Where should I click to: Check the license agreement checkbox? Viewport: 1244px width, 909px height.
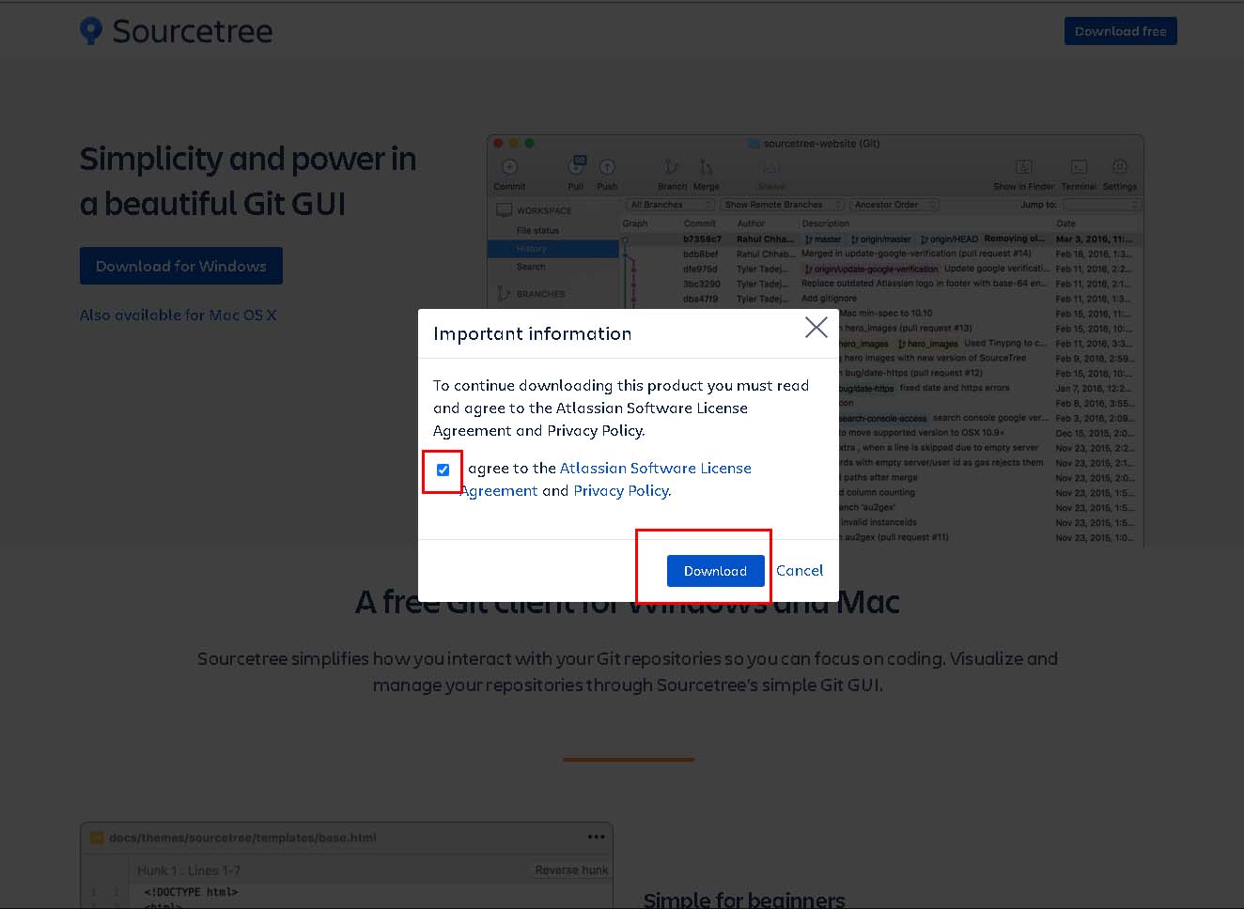[443, 470]
